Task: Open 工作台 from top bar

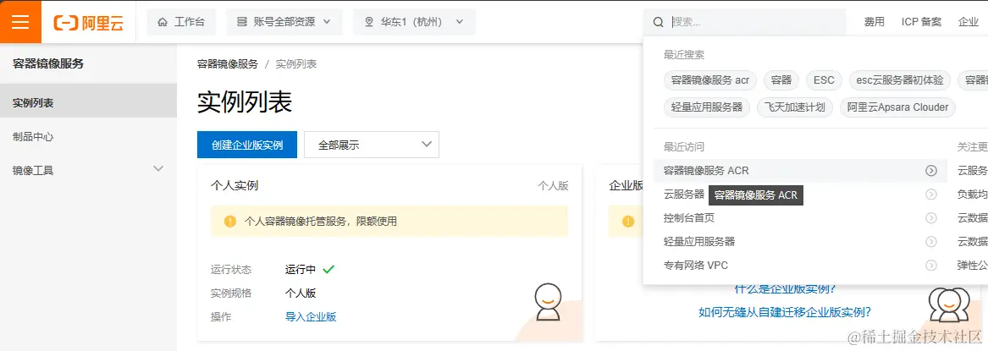Action: [x=181, y=22]
